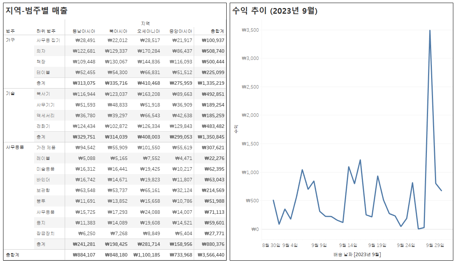Click the '지역-범주별 매출' table title
Screen dimensions: 456x263
click(37, 11)
